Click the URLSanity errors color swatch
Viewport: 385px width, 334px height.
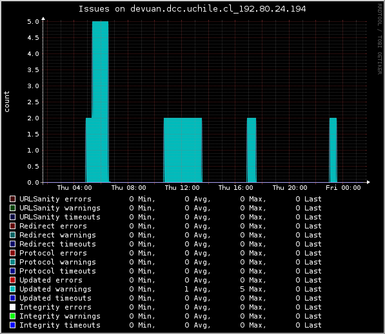[12, 199]
